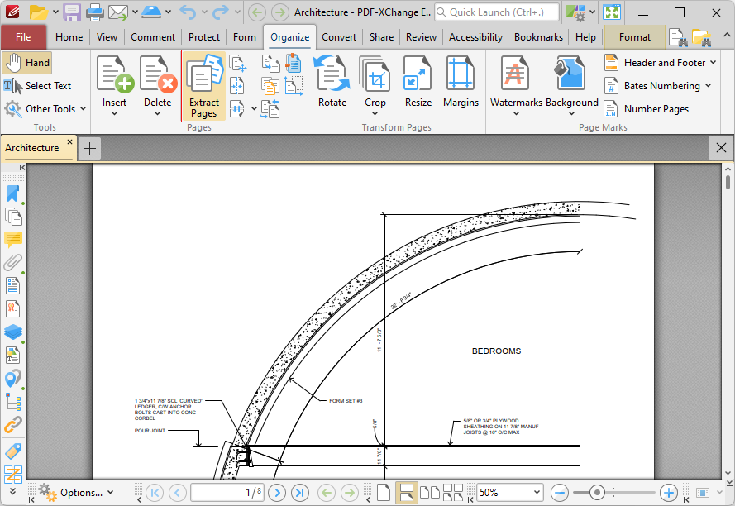
Task: Click the Delete pages icon
Action: [x=157, y=74]
